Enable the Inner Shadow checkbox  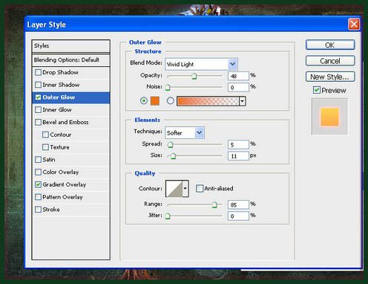coord(38,85)
